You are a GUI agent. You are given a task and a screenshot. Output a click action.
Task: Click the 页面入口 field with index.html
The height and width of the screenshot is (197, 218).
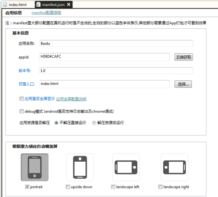pos(104,84)
